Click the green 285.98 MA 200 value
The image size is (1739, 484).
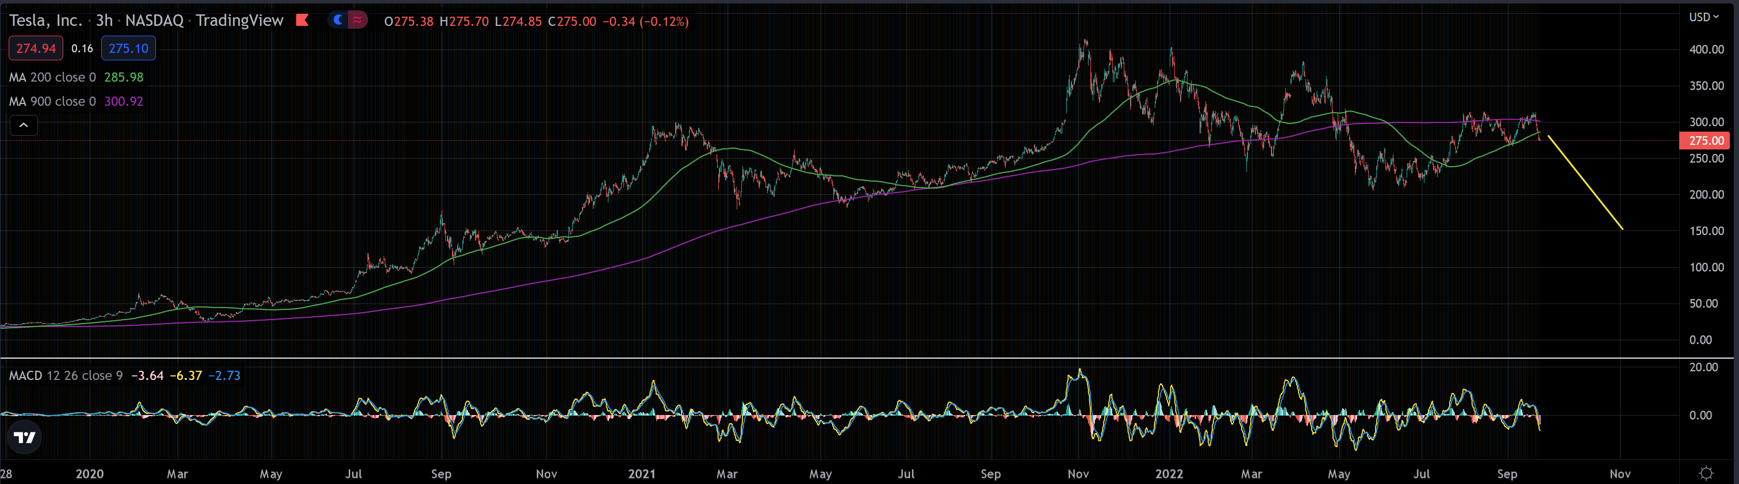(x=124, y=77)
